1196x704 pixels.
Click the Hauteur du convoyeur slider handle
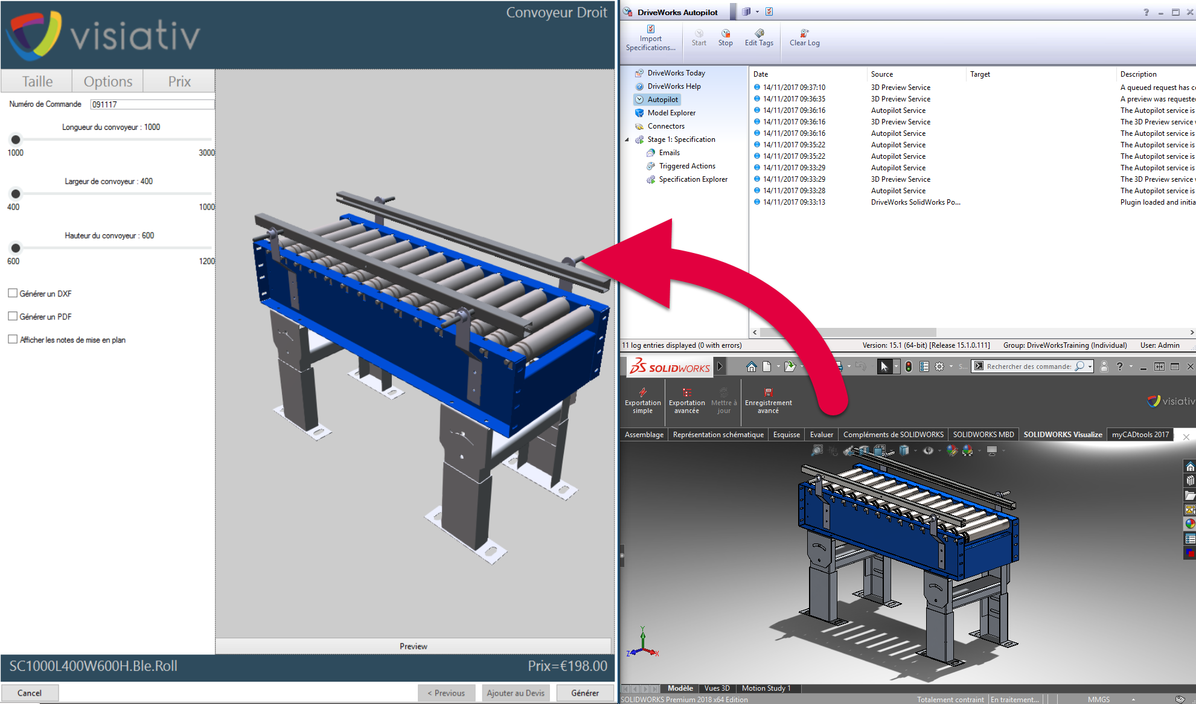point(16,248)
